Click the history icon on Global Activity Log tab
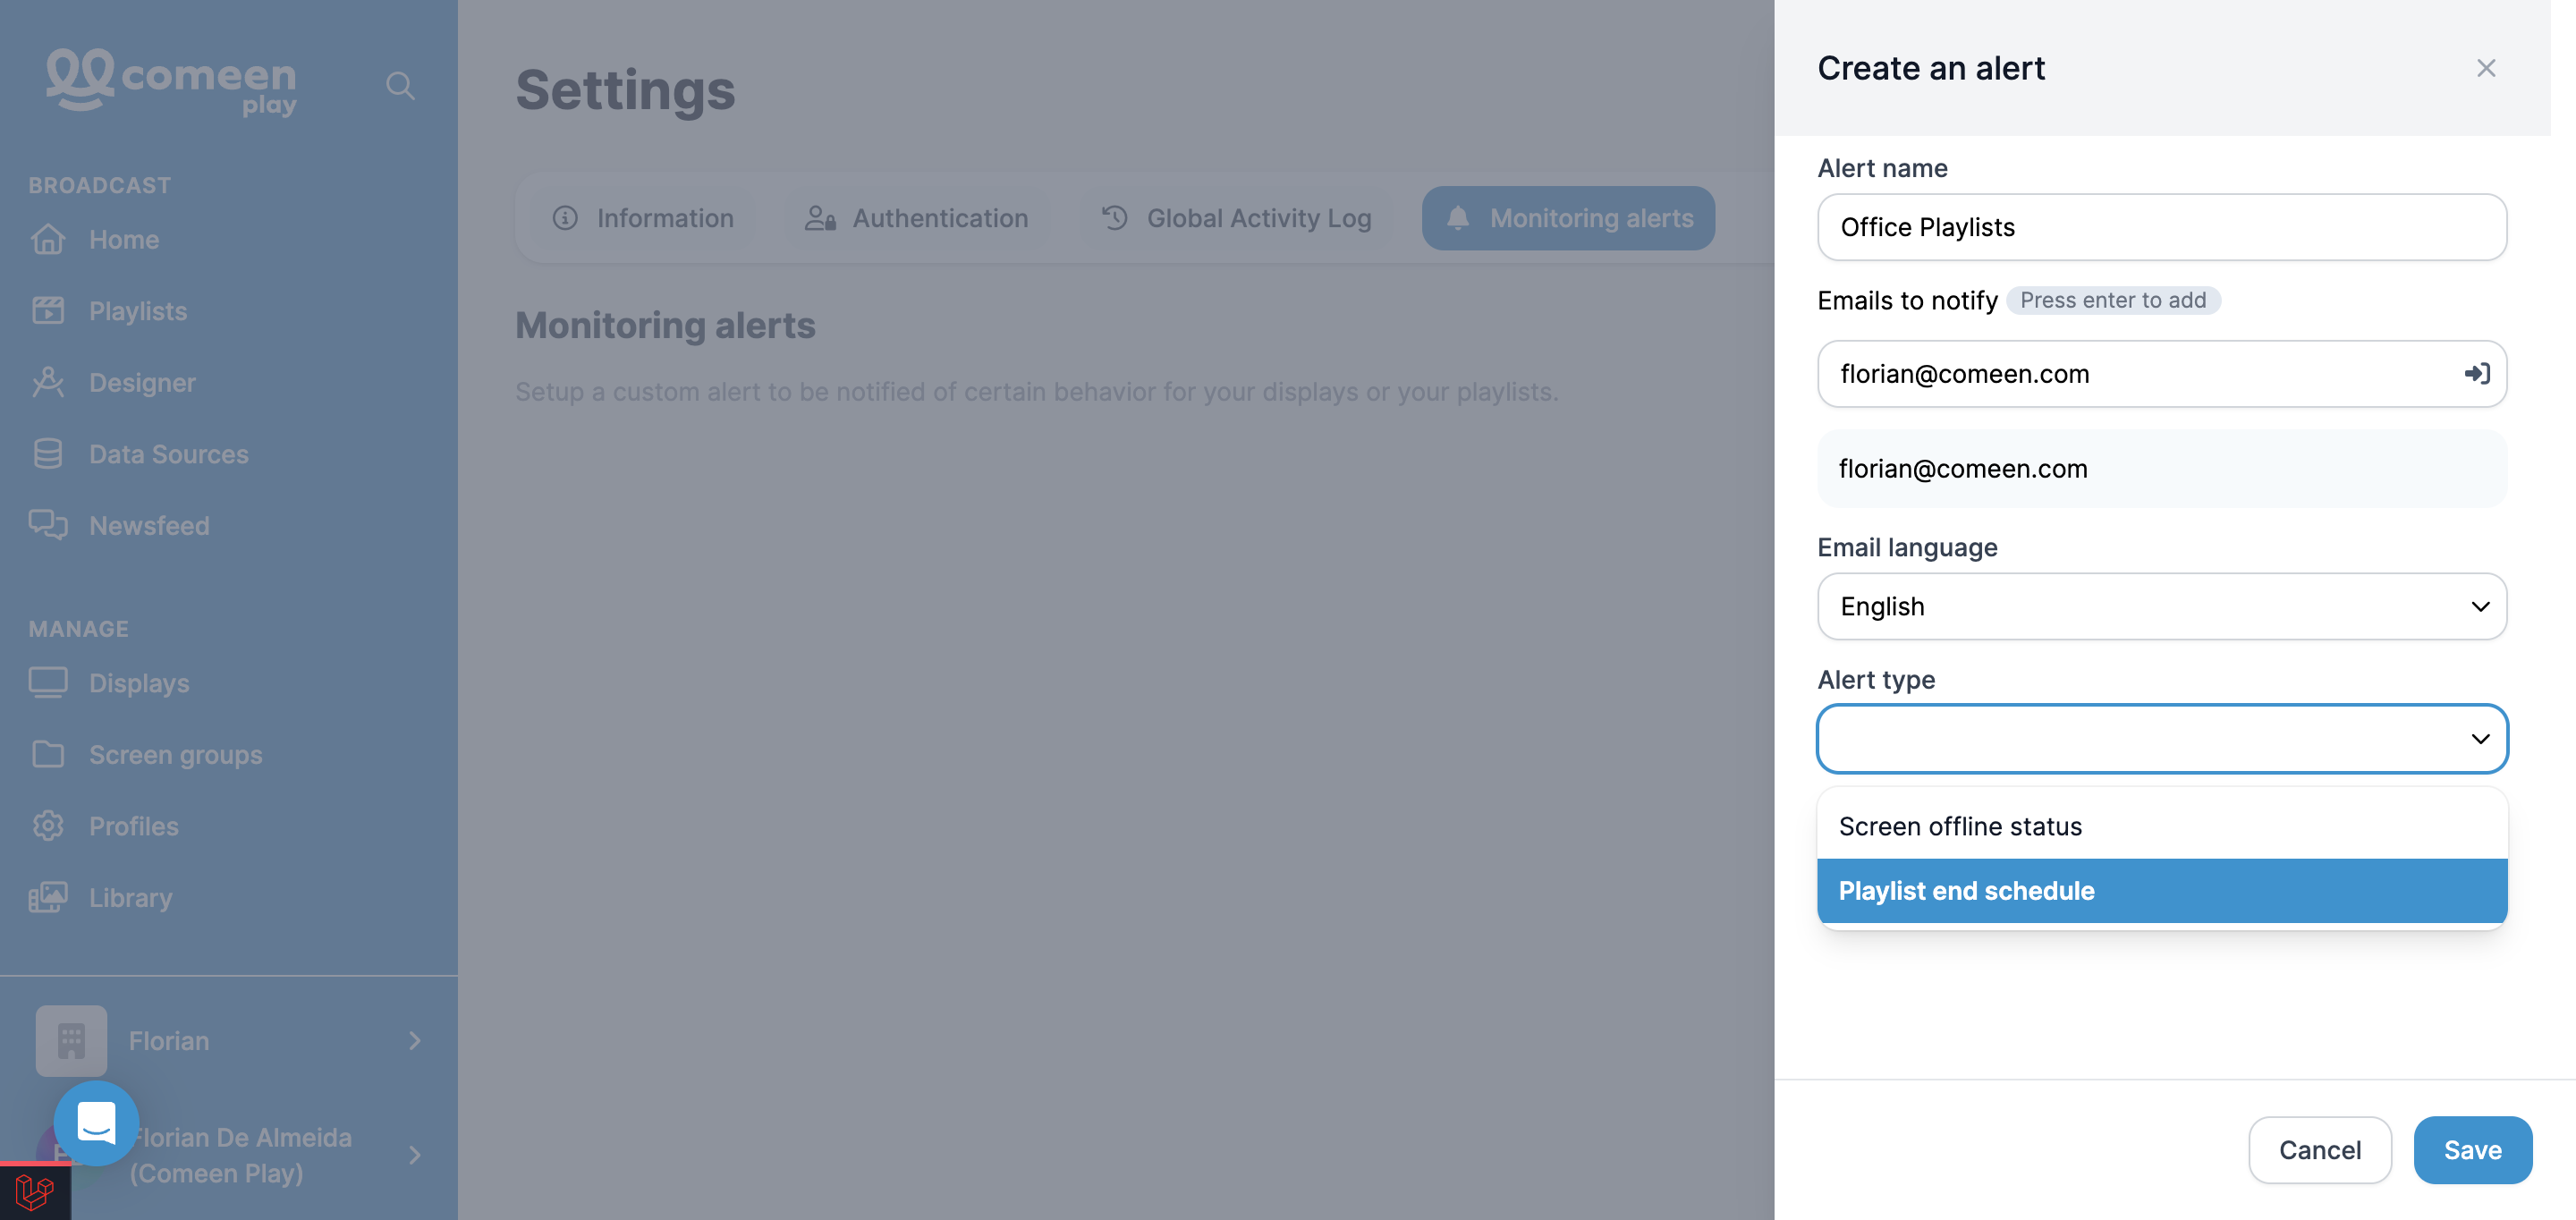 click(1115, 218)
